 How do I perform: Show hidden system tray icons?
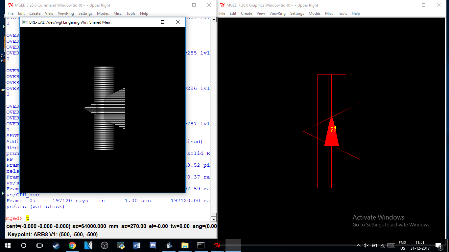tap(358, 245)
